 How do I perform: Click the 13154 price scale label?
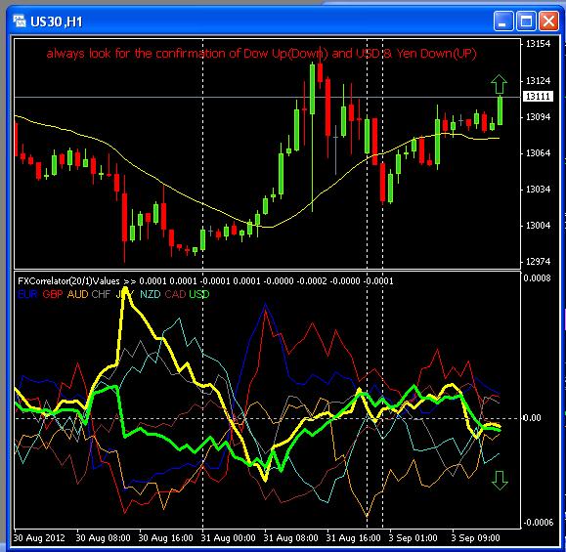(538, 44)
